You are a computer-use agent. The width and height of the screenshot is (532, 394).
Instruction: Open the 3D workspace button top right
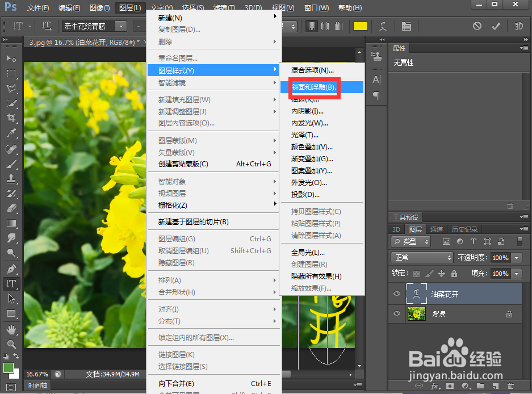(x=520, y=26)
